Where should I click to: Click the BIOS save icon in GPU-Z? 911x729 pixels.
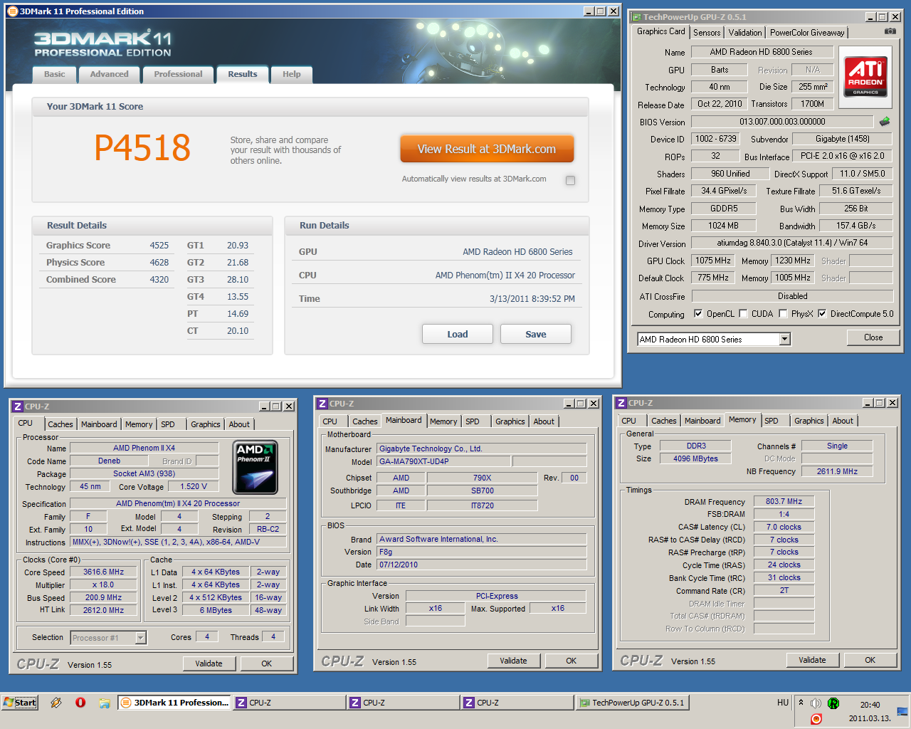885,122
